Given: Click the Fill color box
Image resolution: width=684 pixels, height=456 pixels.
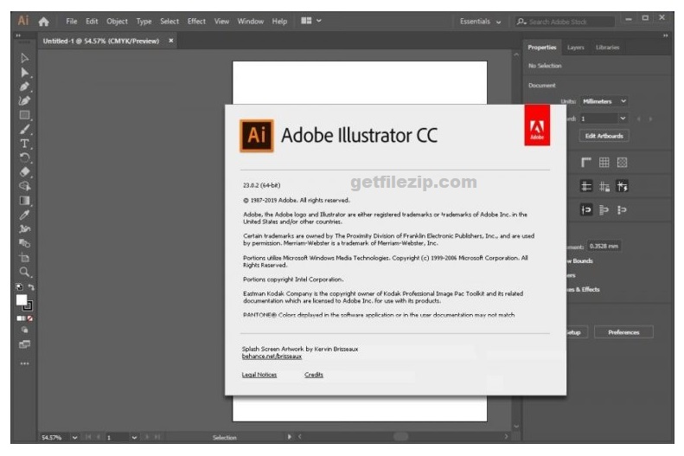Looking at the screenshot, I should [22, 299].
